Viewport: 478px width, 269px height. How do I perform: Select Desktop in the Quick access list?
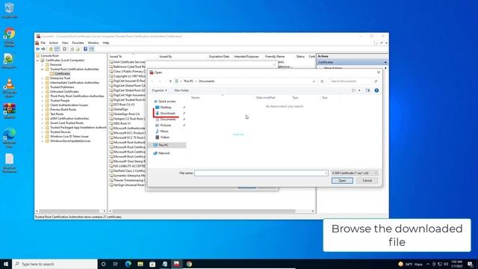point(166,108)
